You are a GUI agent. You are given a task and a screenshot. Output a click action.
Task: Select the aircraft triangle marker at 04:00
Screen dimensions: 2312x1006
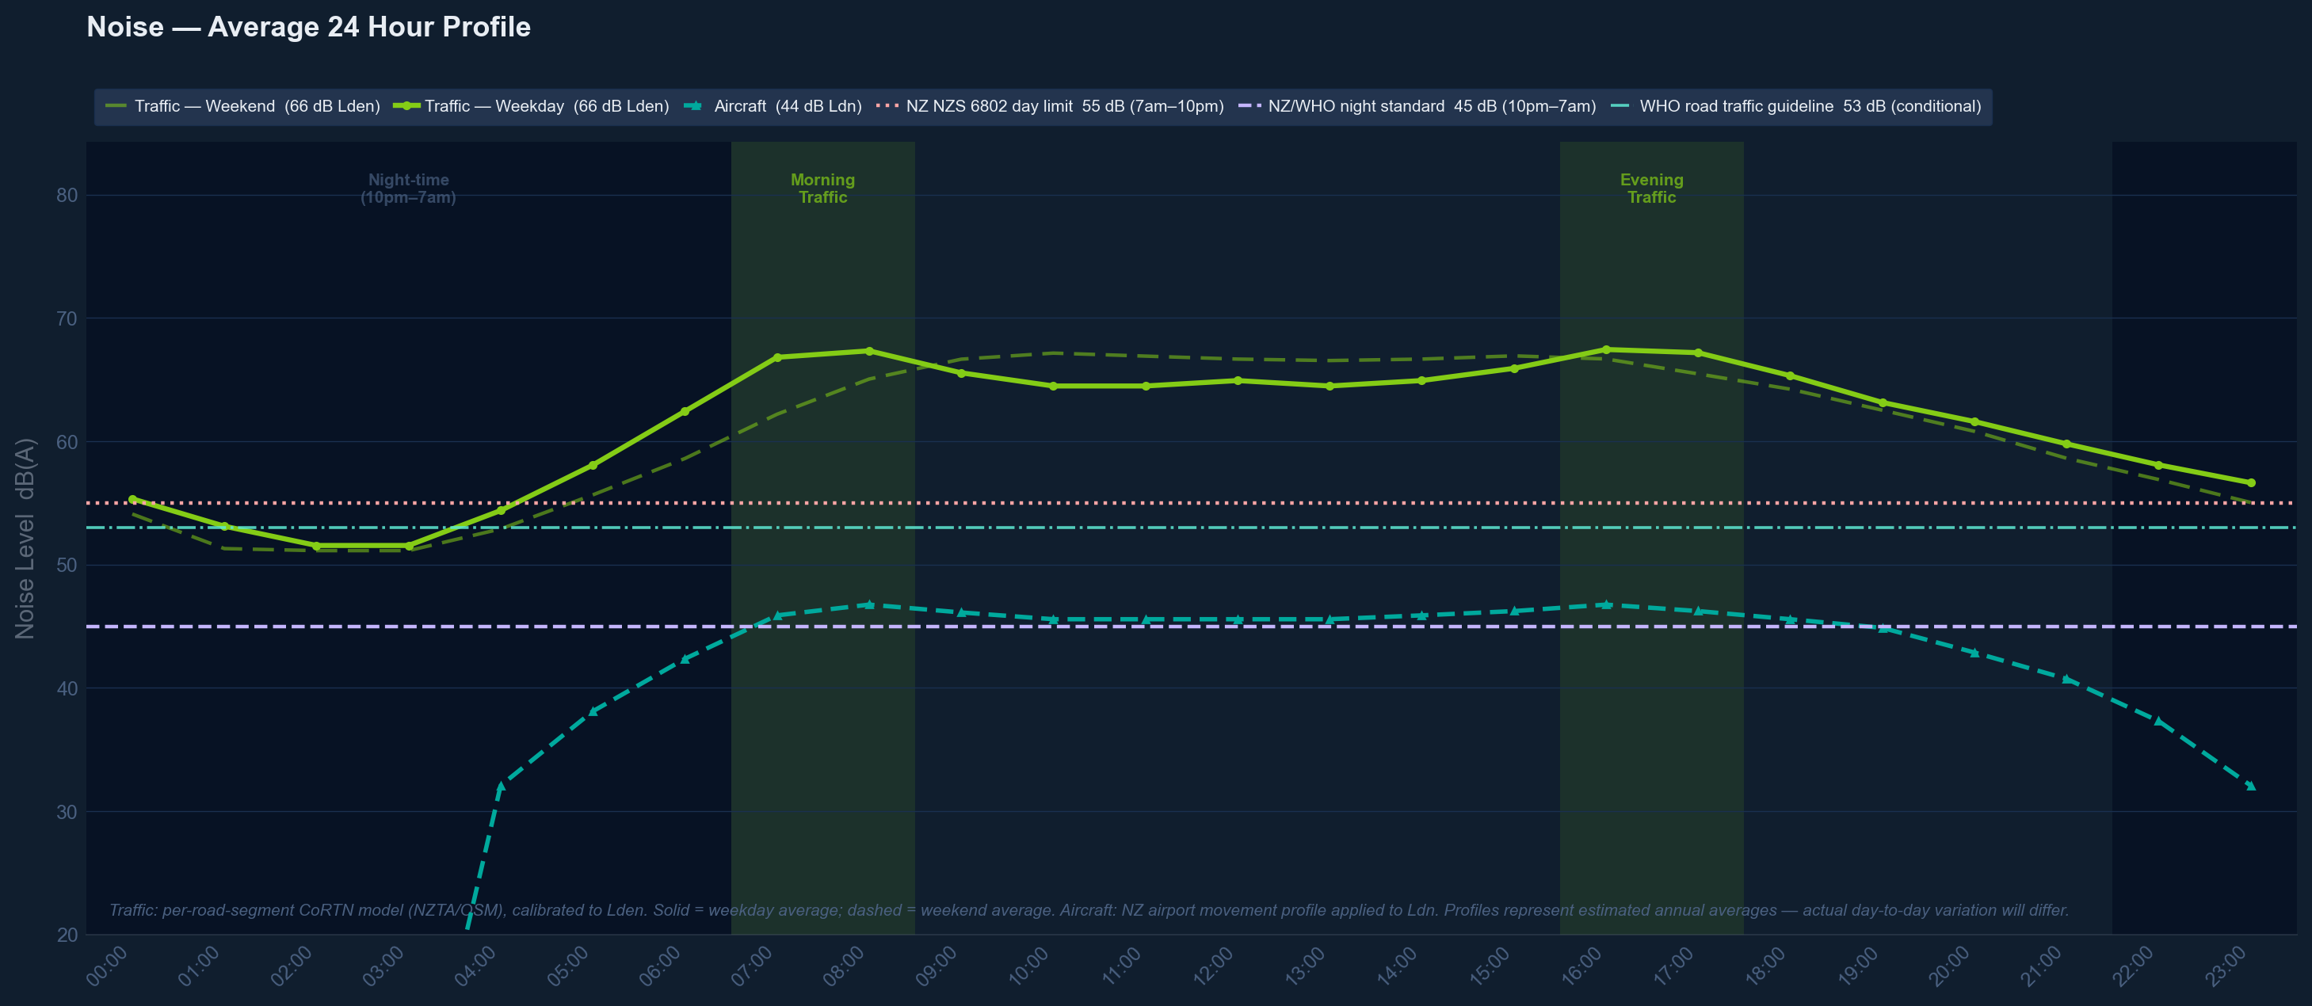coord(500,787)
